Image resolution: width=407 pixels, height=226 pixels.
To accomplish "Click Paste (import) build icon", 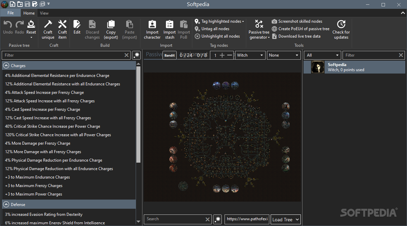I will [130, 29].
